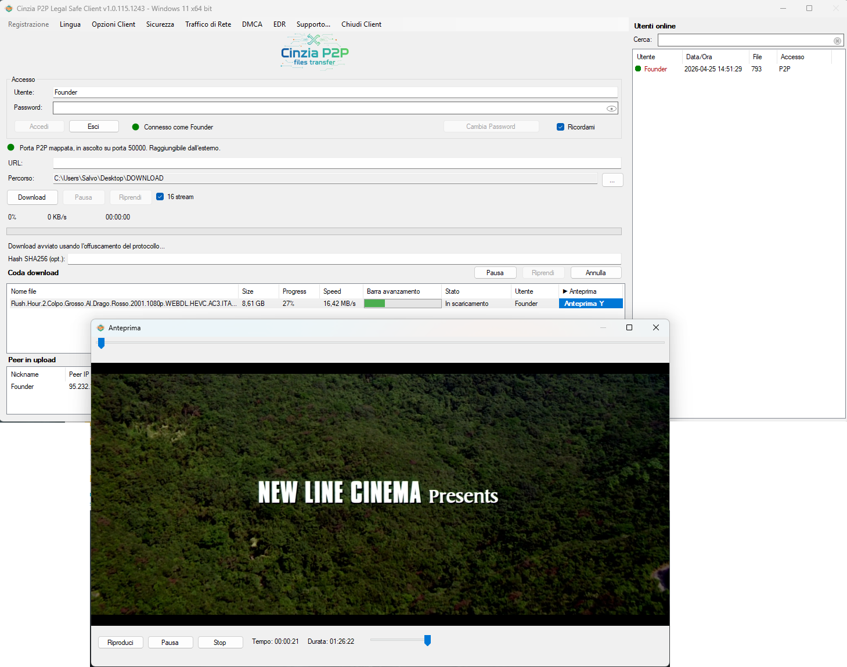The height and width of the screenshot is (667, 847).
Task: Click the queue Riprendi button
Action: pyautogui.click(x=543, y=273)
